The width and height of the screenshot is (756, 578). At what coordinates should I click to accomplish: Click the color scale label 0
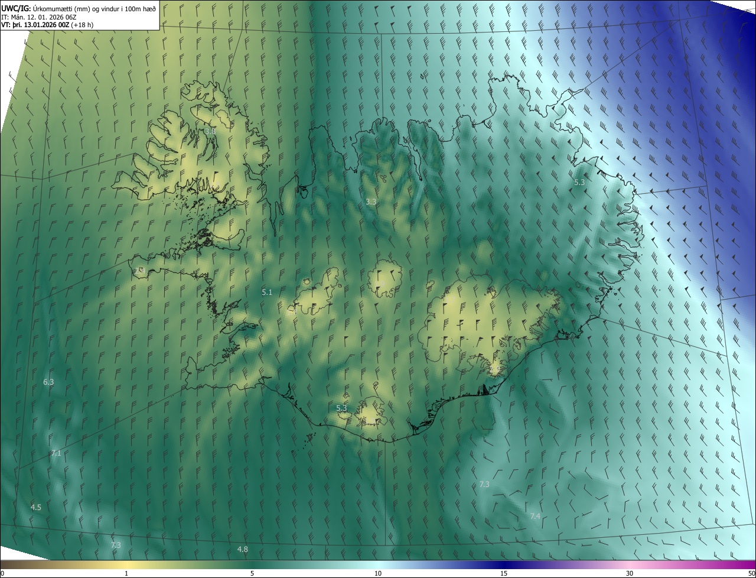(2, 573)
